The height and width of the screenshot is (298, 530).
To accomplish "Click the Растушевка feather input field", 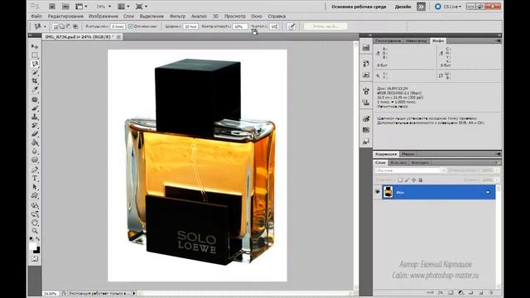I will pos(118,26).
